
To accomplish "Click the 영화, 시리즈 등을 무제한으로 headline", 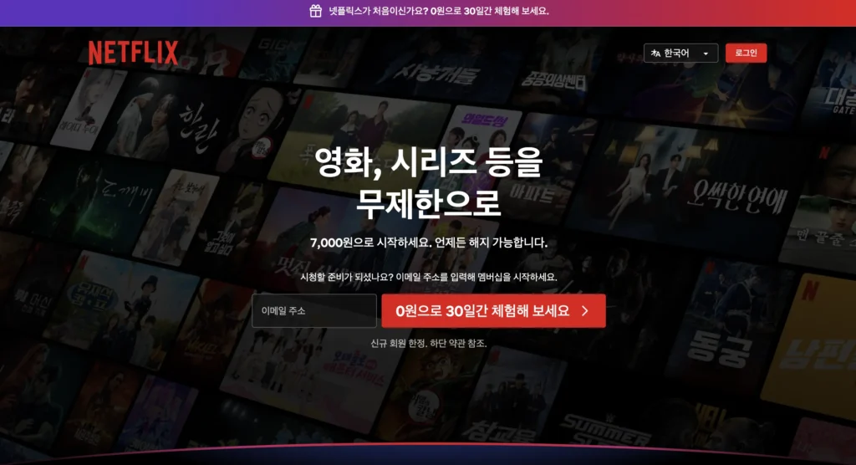I will (x=429, y=182).
